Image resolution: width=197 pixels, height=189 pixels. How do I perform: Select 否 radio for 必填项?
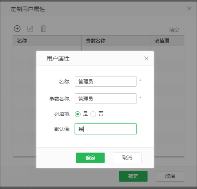(93, 114)
